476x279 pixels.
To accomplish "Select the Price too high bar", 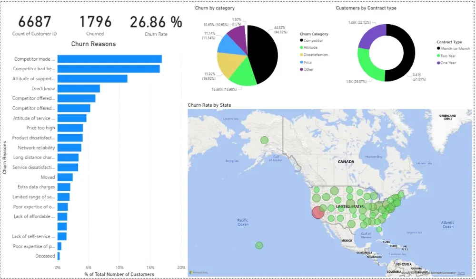I will [x=72, y=128].
